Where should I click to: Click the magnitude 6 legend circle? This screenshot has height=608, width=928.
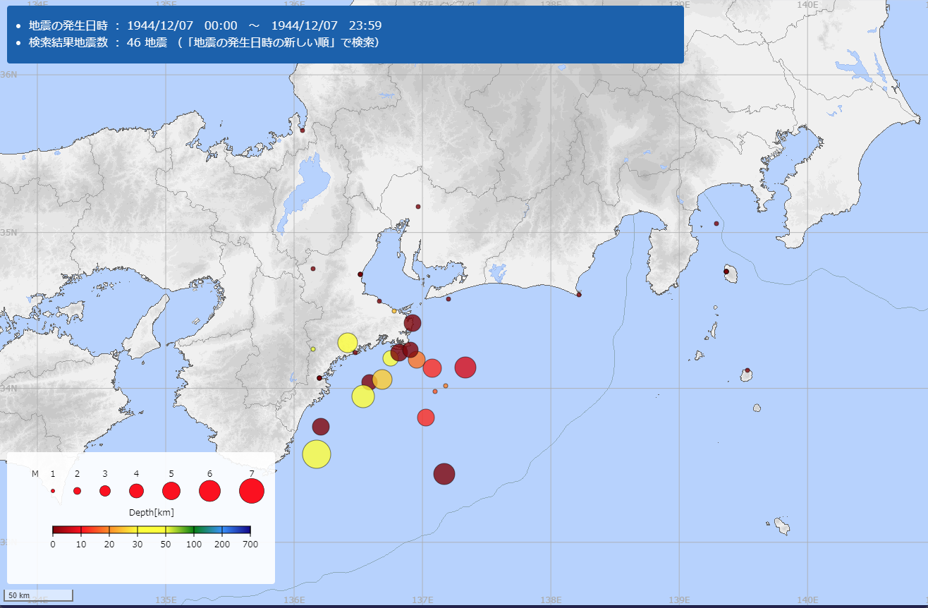(x=210, y=491)
